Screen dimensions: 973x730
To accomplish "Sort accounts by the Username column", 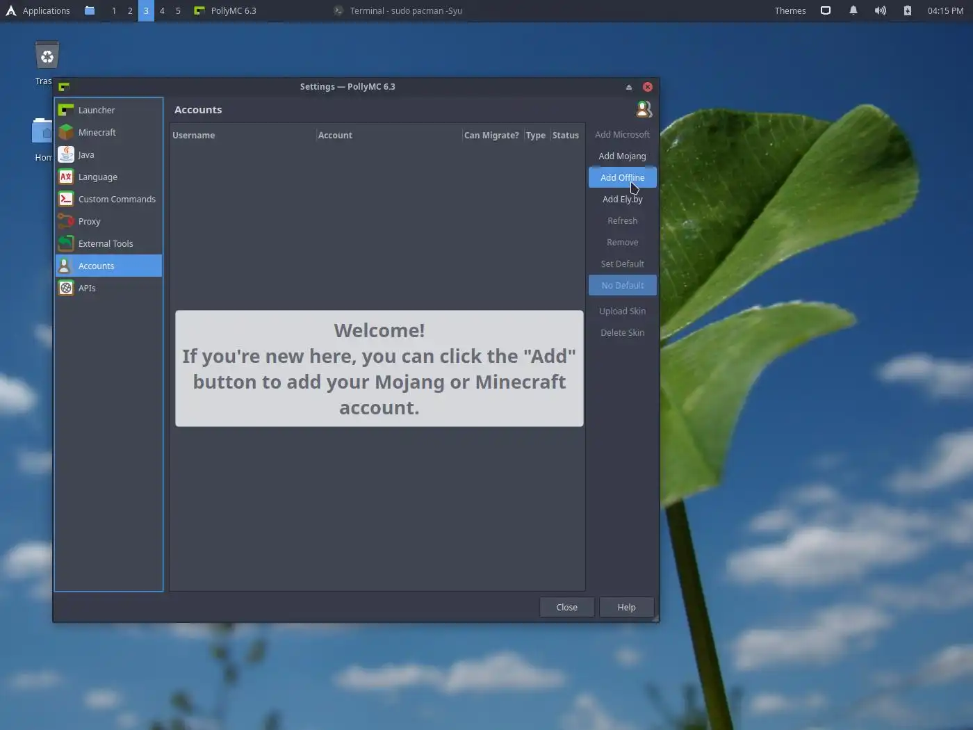I will coord(243,135).
